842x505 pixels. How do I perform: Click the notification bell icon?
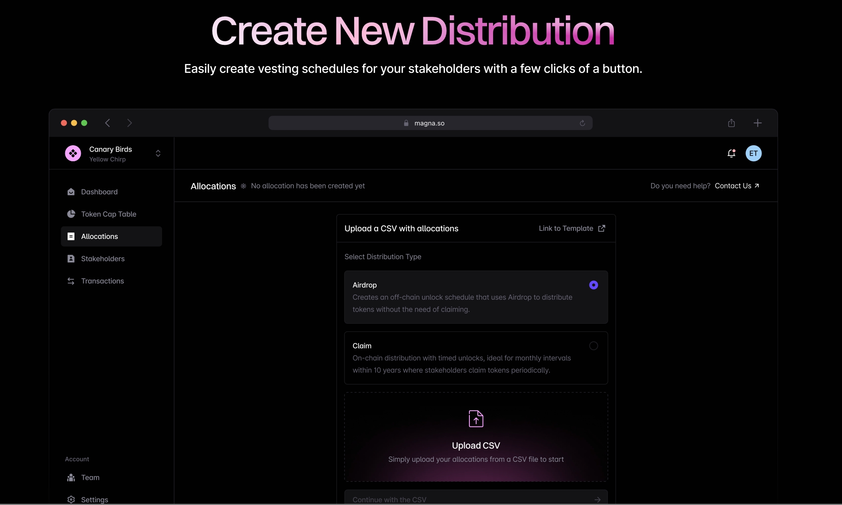[731, 153]
